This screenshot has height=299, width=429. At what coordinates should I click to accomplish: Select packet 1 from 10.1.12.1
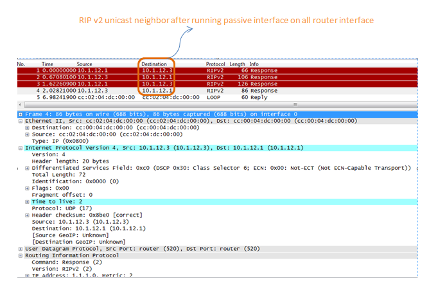tap(217, 71)
